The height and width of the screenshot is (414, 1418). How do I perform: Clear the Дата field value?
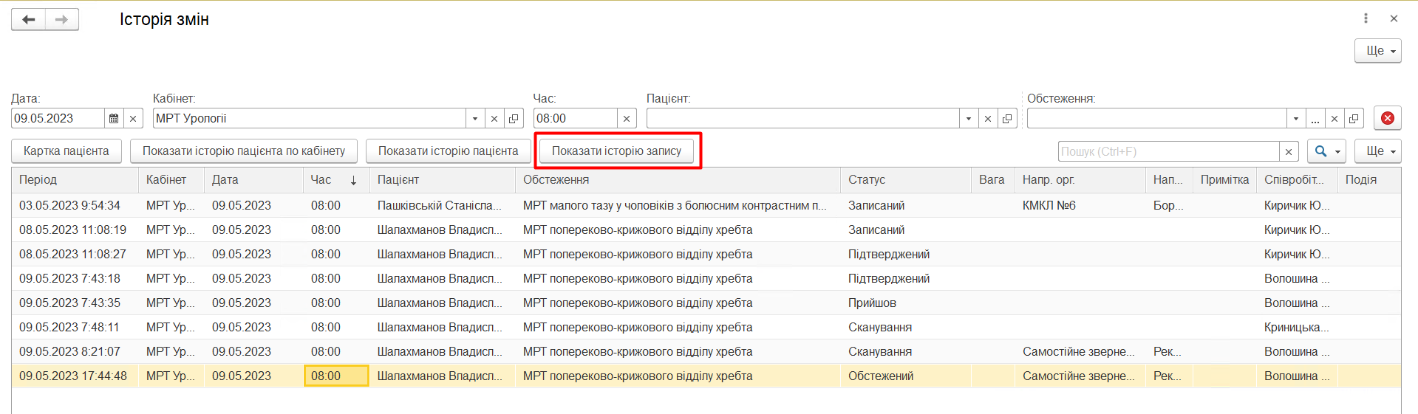point(133,118)
